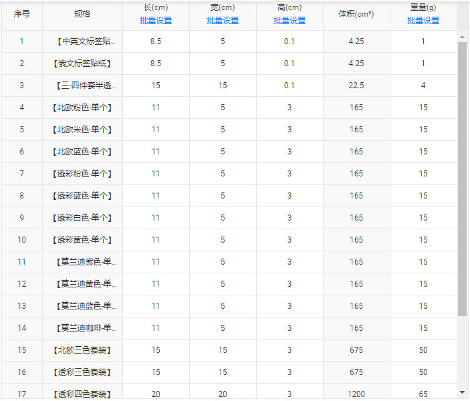Click weight field 1 in row 2

423,63
